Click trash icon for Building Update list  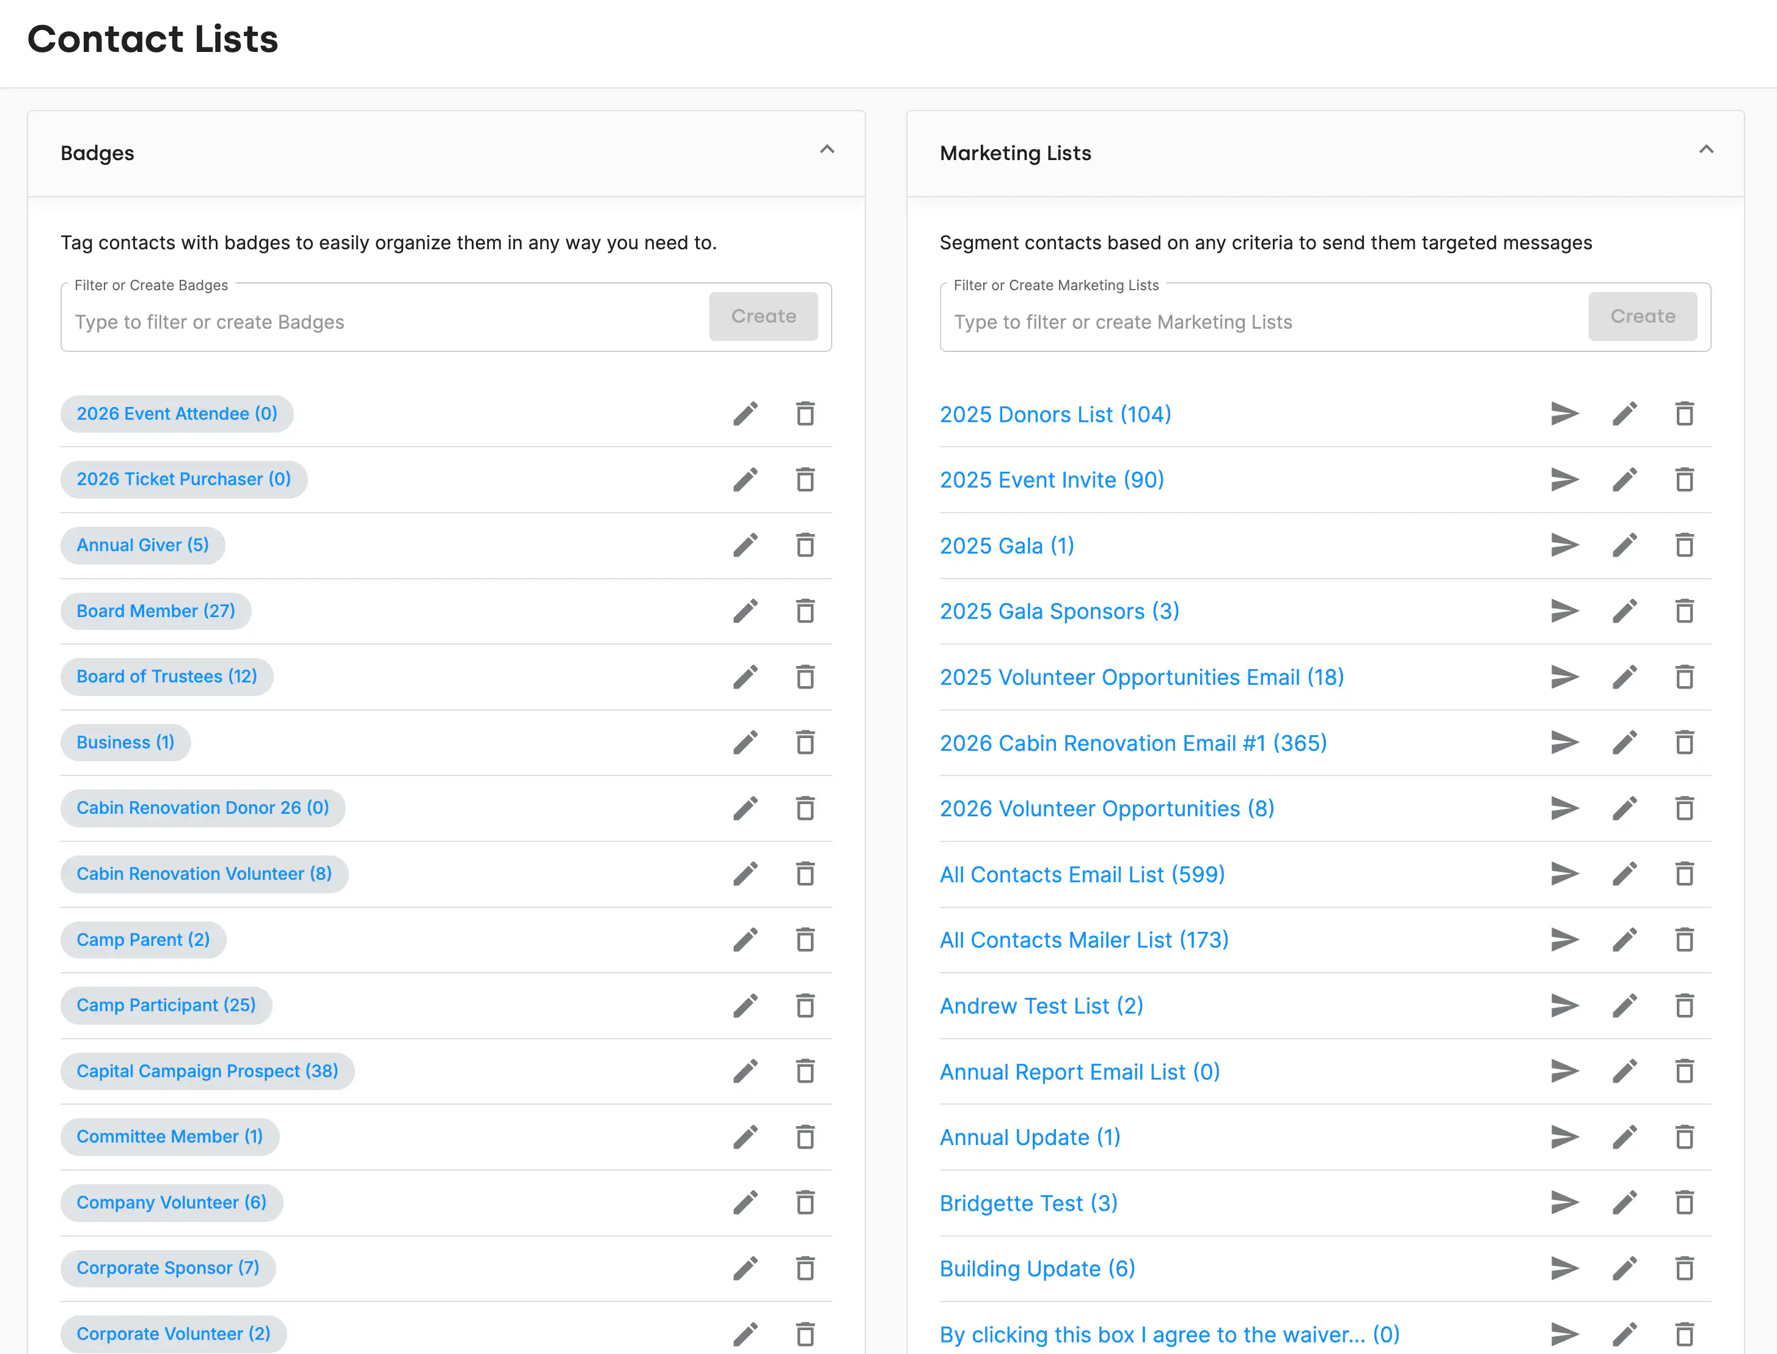pyautogui.click(x=1684, y=1268)
